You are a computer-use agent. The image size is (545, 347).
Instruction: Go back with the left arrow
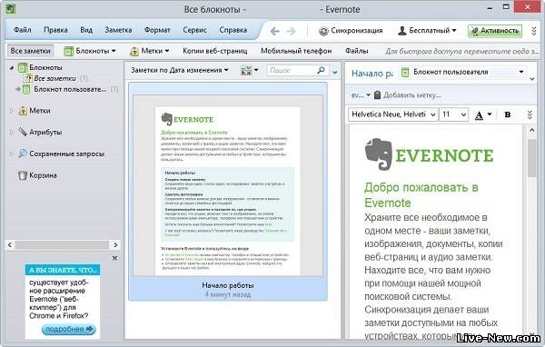pos(274,31)
